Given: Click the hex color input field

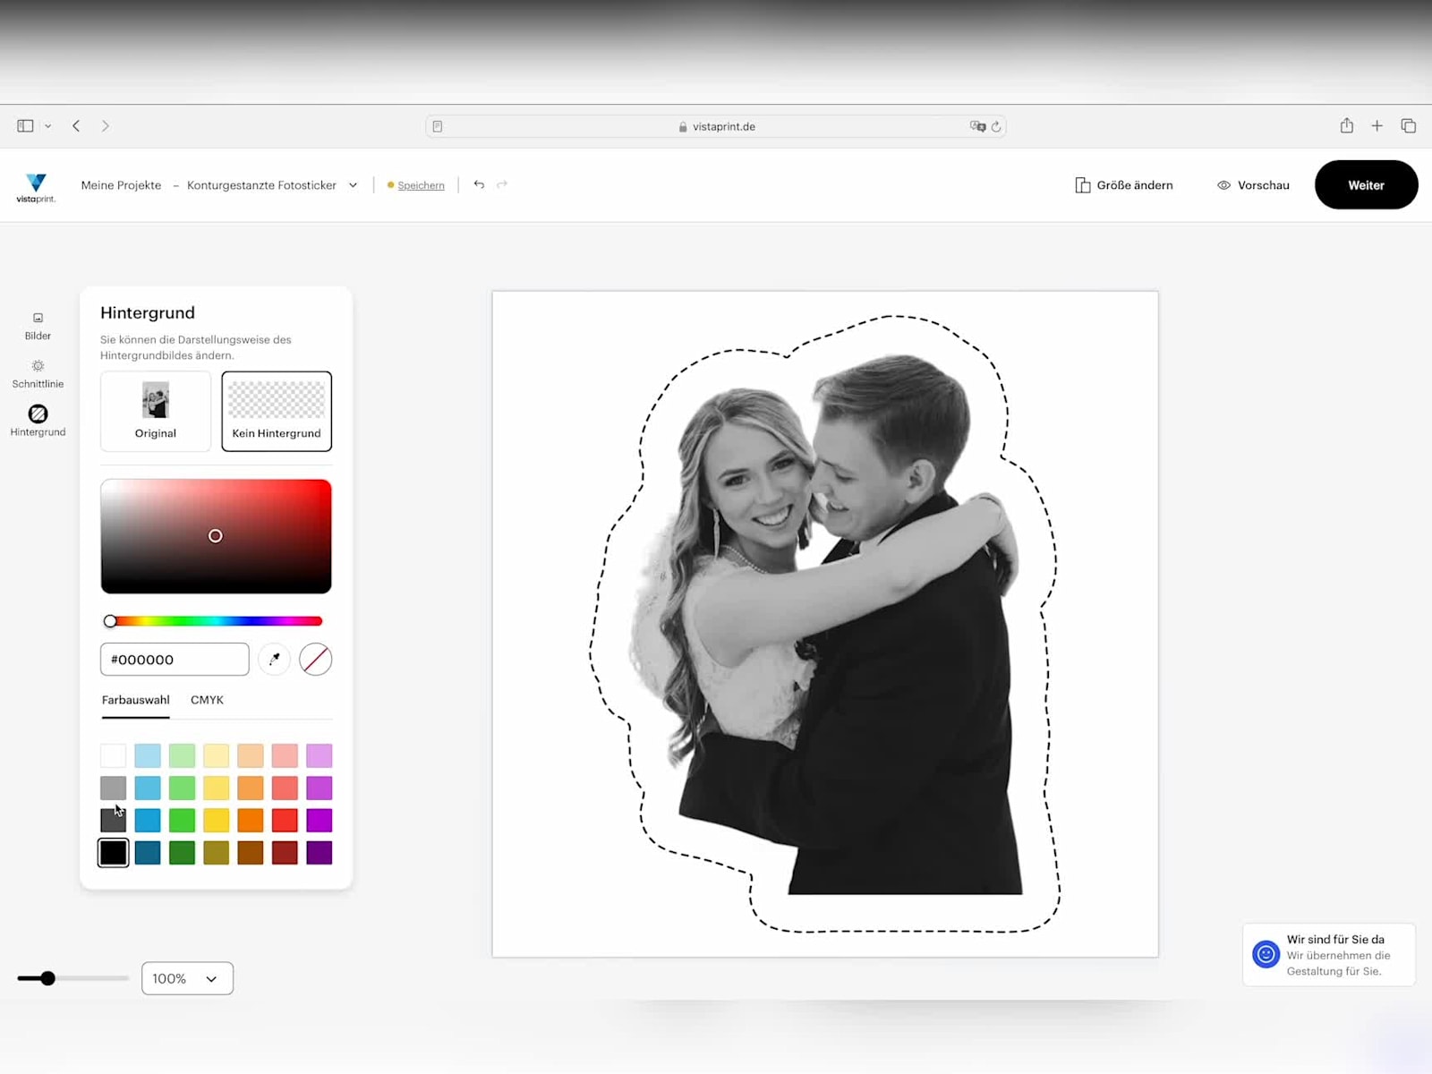Looking at the screenshot, I should click(x=175, y=660).
